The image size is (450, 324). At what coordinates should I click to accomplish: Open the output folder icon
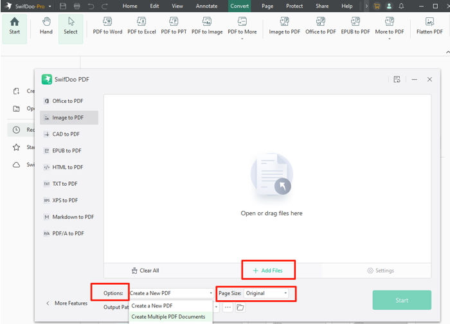[x=240, y=307]
